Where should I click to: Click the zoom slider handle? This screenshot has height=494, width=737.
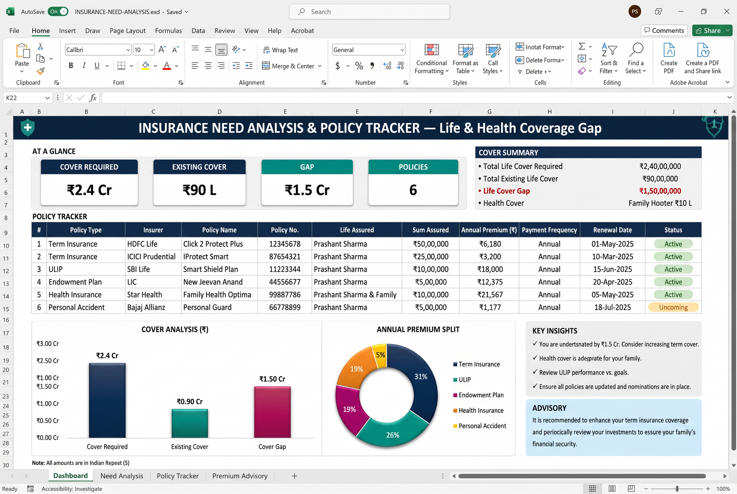click(677, 488)
